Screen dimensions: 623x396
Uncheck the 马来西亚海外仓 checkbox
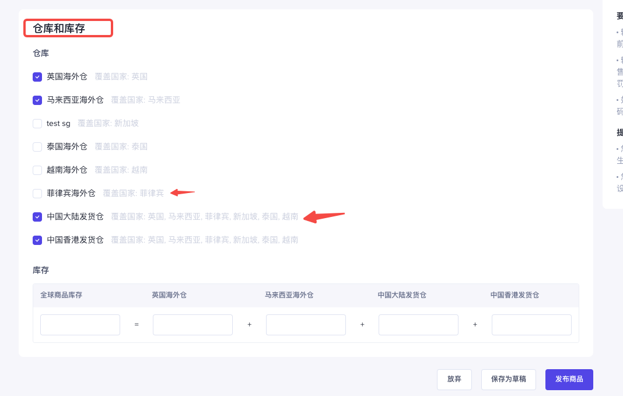click(37, 100)
